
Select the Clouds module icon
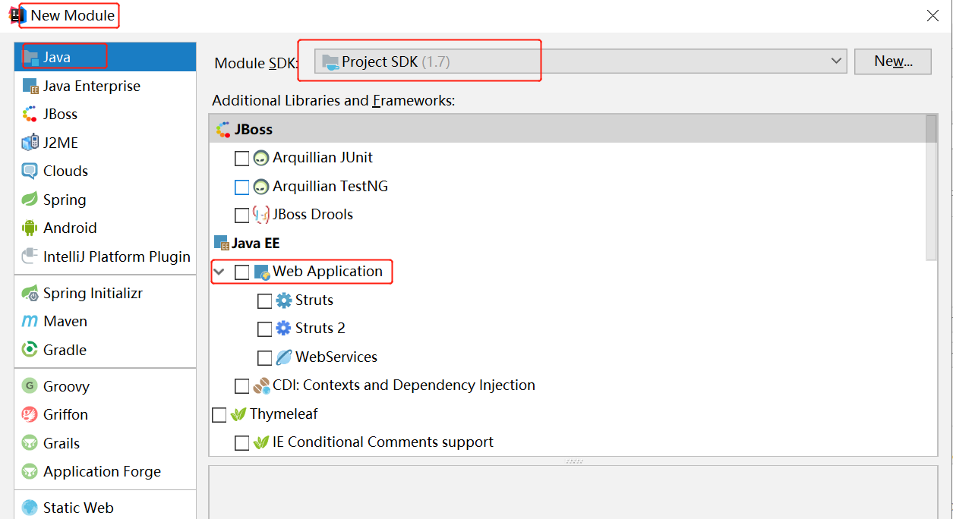tap(30, 171)
